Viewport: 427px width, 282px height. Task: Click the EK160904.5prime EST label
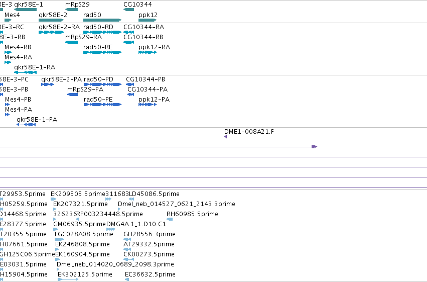[x=82, y=254]
